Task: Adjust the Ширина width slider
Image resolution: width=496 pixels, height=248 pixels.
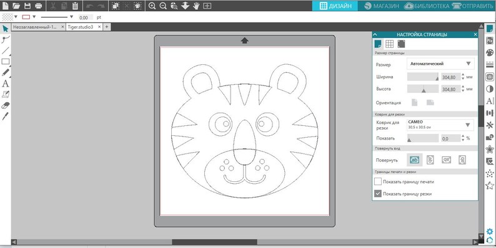Action: tap(423, 77)
